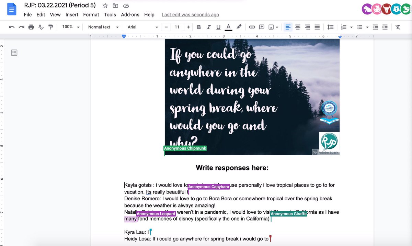Print the document
412x246 pixels.
pos(31,27)
